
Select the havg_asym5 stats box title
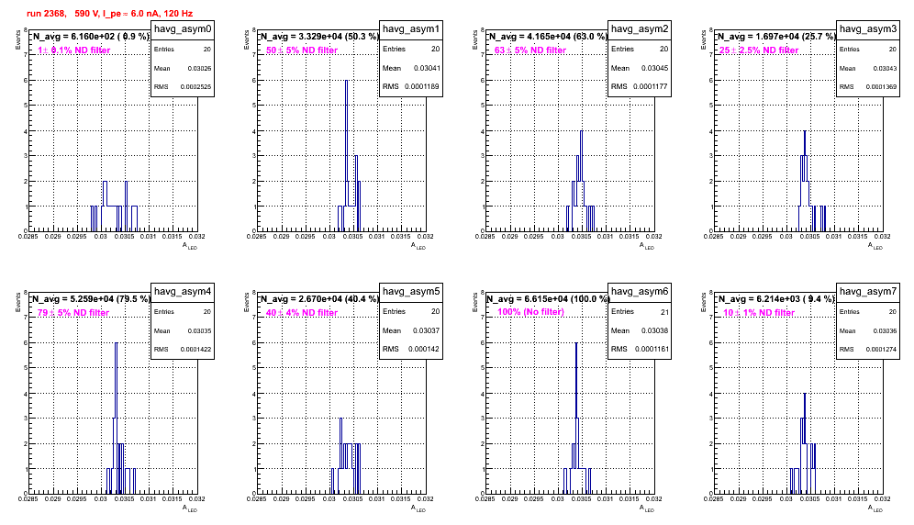(411, 291)
